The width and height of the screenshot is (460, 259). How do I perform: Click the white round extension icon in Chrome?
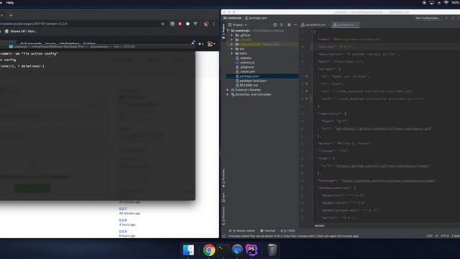coord(188,24)
